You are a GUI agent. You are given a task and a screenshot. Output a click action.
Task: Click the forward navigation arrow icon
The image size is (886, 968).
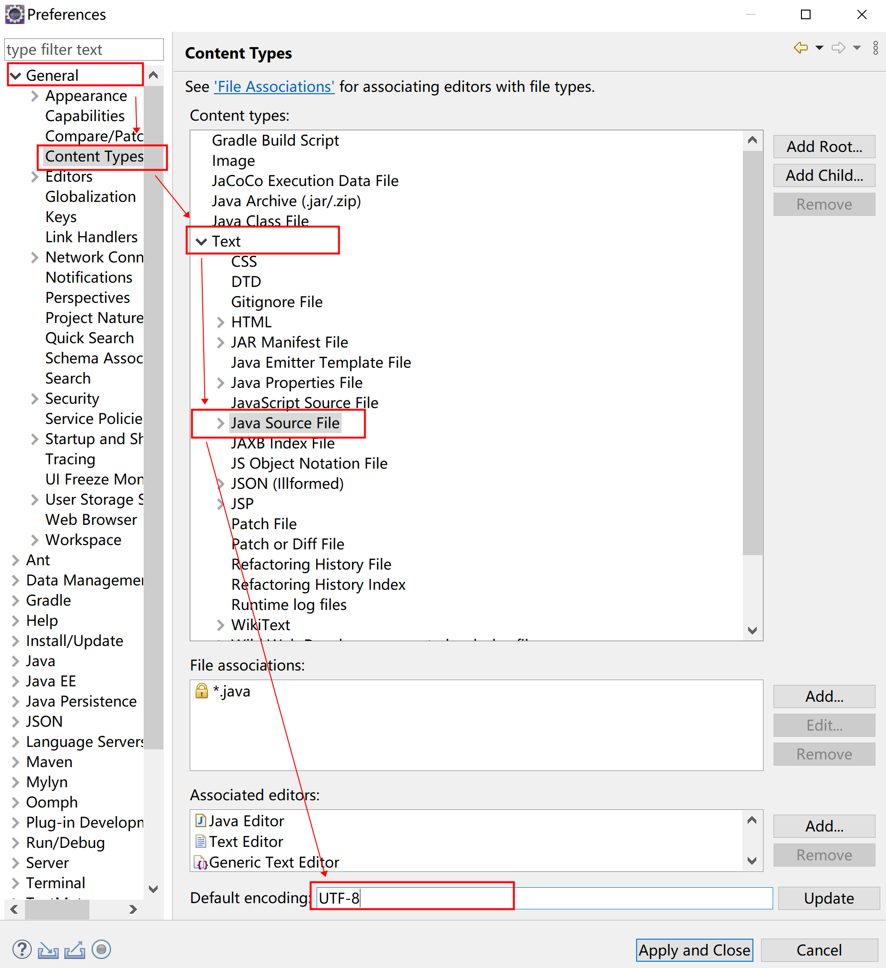click(838, 48)
